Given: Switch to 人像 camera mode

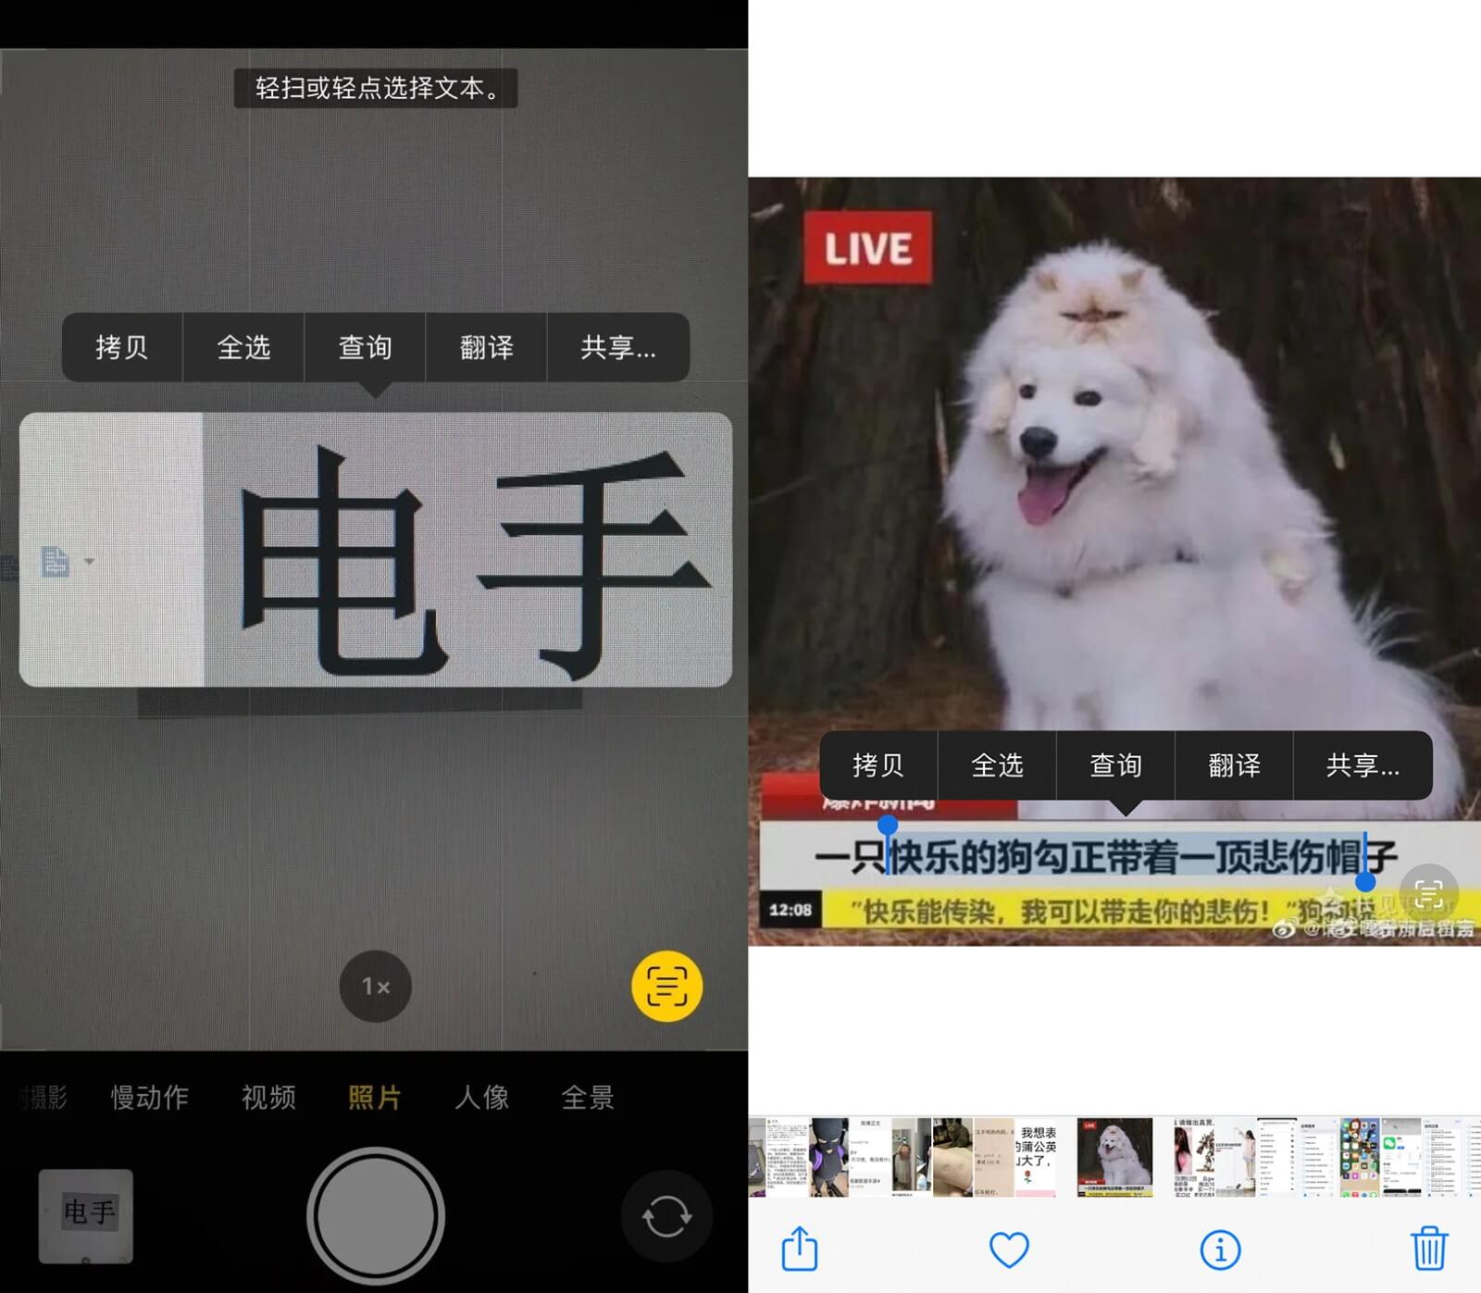Looking at the screenshot, I should 482,1098.
